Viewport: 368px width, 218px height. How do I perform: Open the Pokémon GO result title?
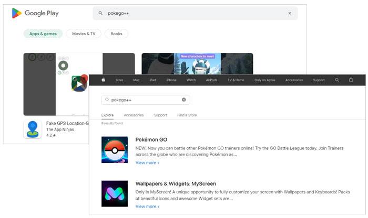(x=151, y=139)
